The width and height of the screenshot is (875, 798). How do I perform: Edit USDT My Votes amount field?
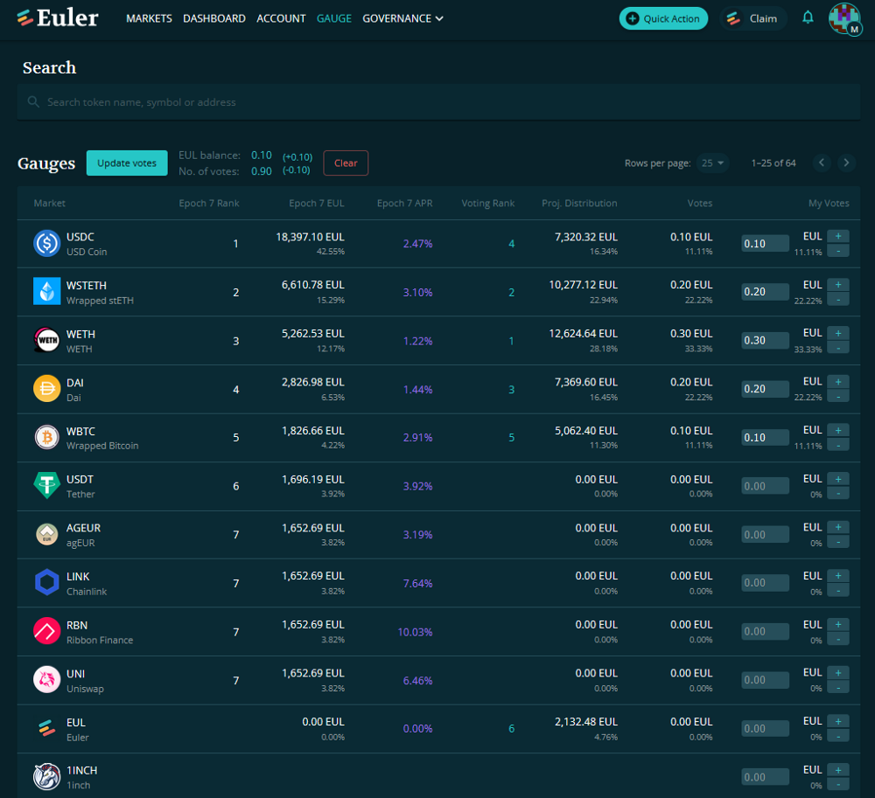765,486
